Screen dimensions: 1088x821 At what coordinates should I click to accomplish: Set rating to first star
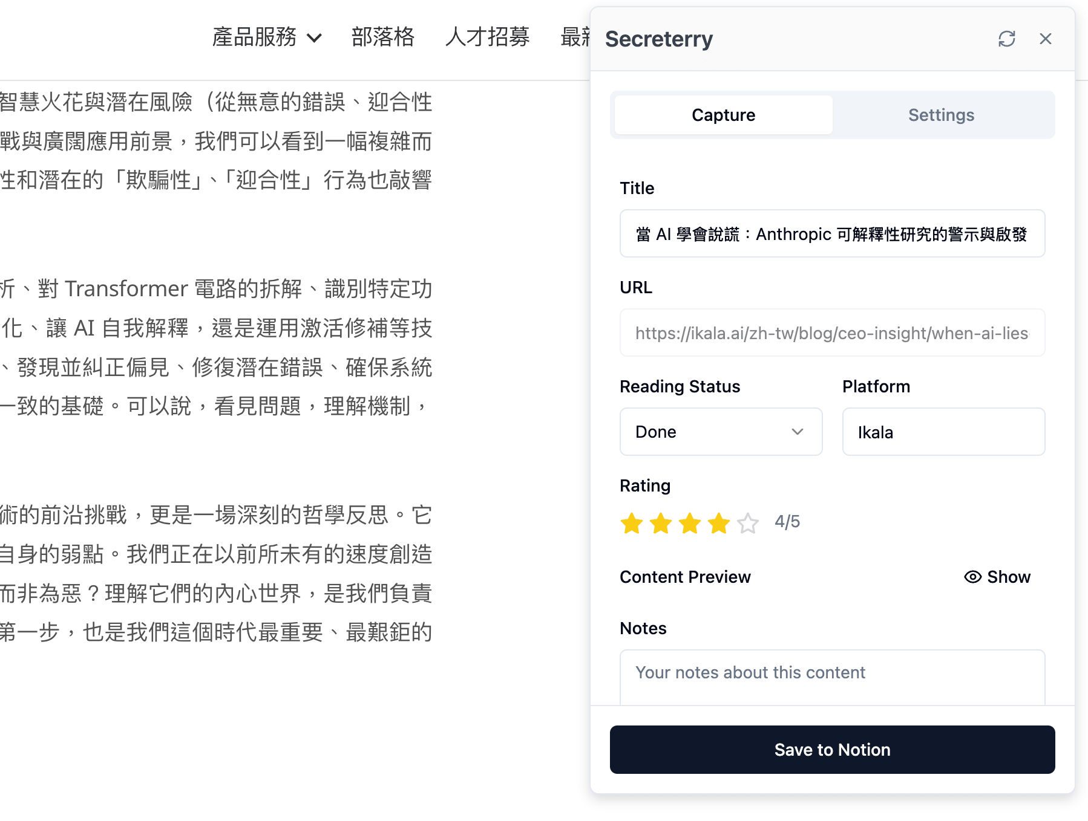click(632, 523)
